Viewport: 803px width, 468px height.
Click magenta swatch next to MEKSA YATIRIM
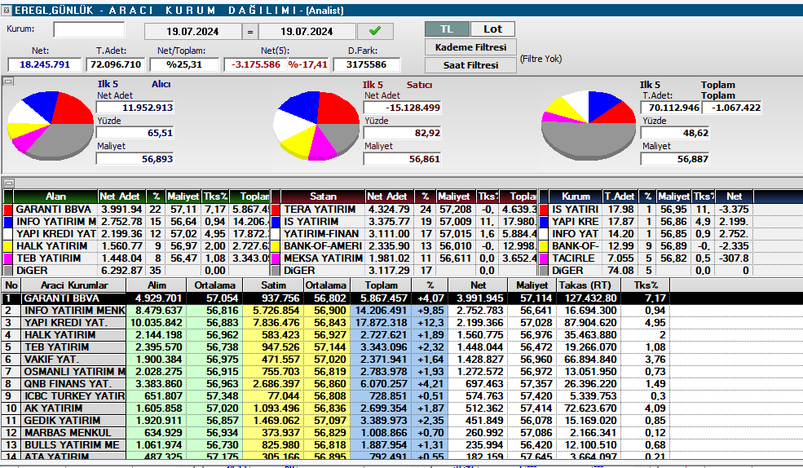[x=276, y=258]
